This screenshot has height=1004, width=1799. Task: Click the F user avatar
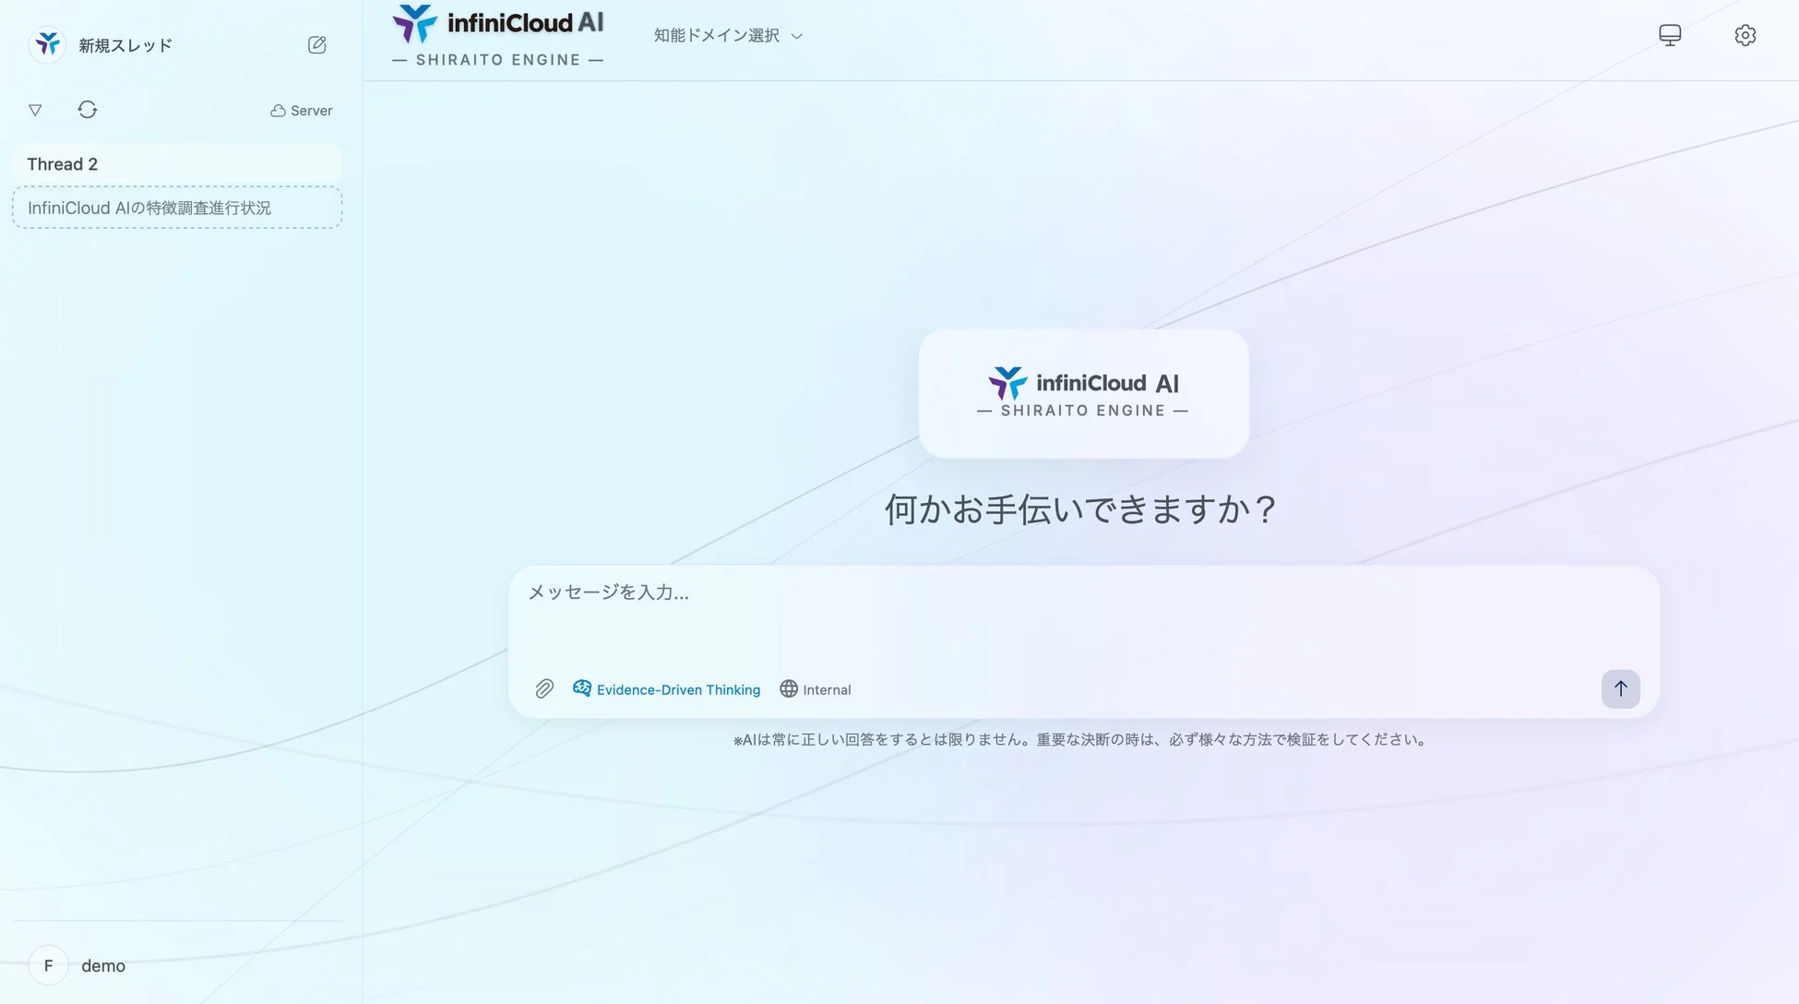pos(48,965)
